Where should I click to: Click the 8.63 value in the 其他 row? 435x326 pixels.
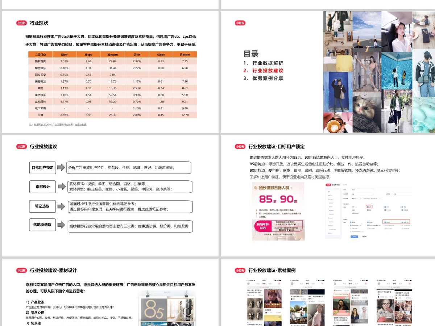coord(185,88)
